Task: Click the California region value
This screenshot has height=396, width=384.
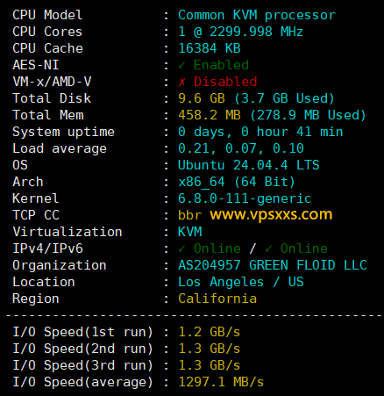Action: coord(217,299)
